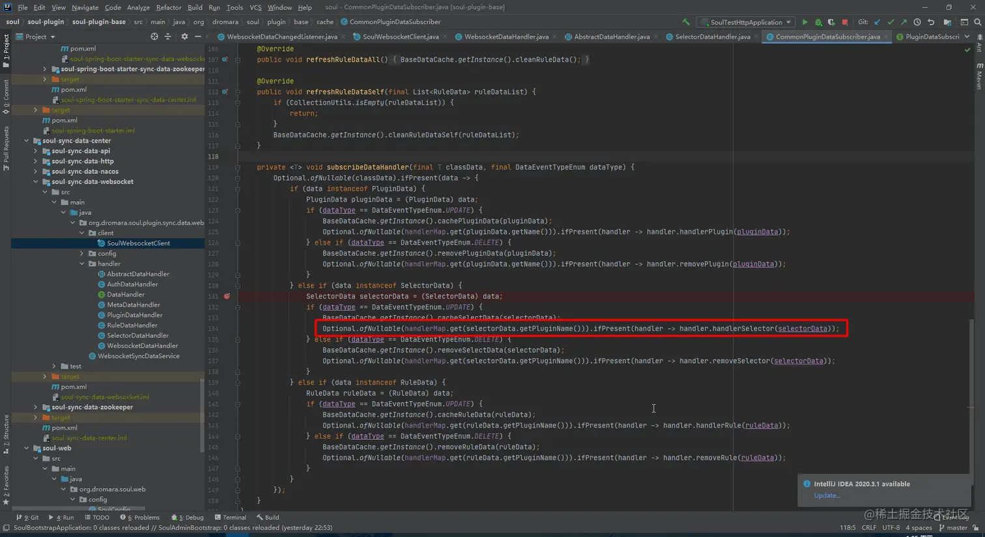Expand the soul-sync-data-http module
985x537 pixels.
36,161
